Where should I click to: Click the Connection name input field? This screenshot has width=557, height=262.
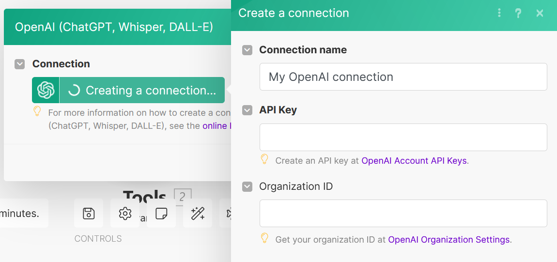click(x=403, y=77)
